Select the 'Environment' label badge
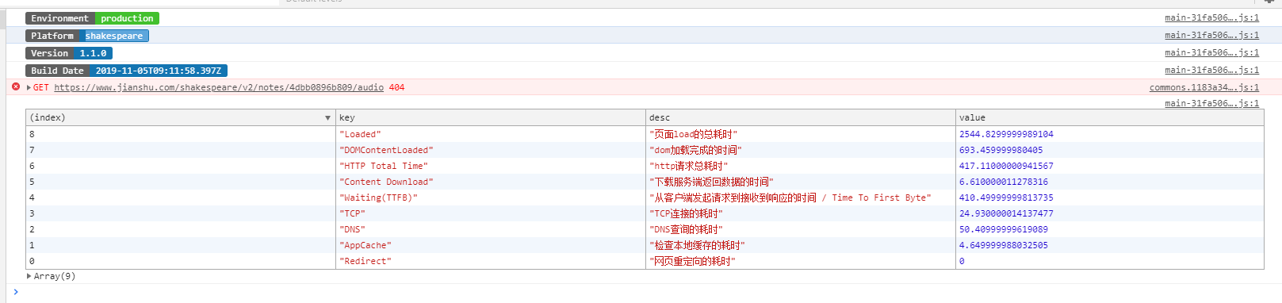1282x303 pixels. pyautogui.click(x=60, y=18)
